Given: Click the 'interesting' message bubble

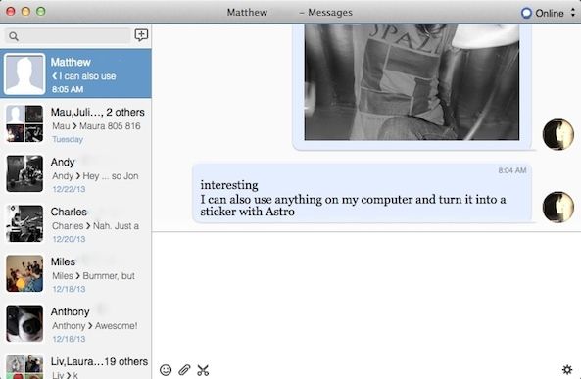Looking at the screenshot, I should click(x=362, y=193).
